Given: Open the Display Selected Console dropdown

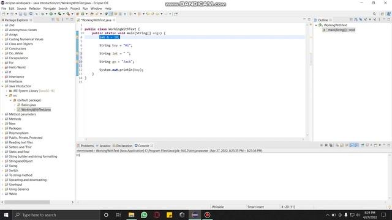Looking at the screenshot, I should [371, 145].
